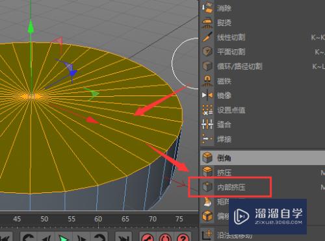Jump to frame 50 on timeline
This screenshot has height=241, width=325.
pos(44,219)
